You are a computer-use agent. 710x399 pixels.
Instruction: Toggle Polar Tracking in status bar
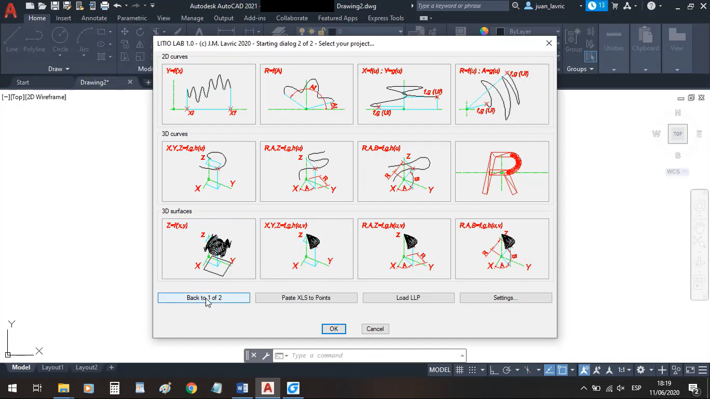coord(507,370)
